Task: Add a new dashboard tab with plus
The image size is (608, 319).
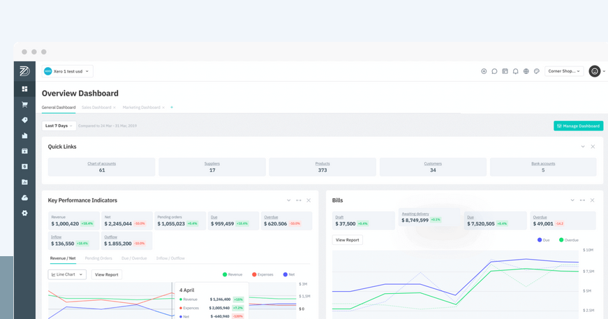Action: point(172,107)
